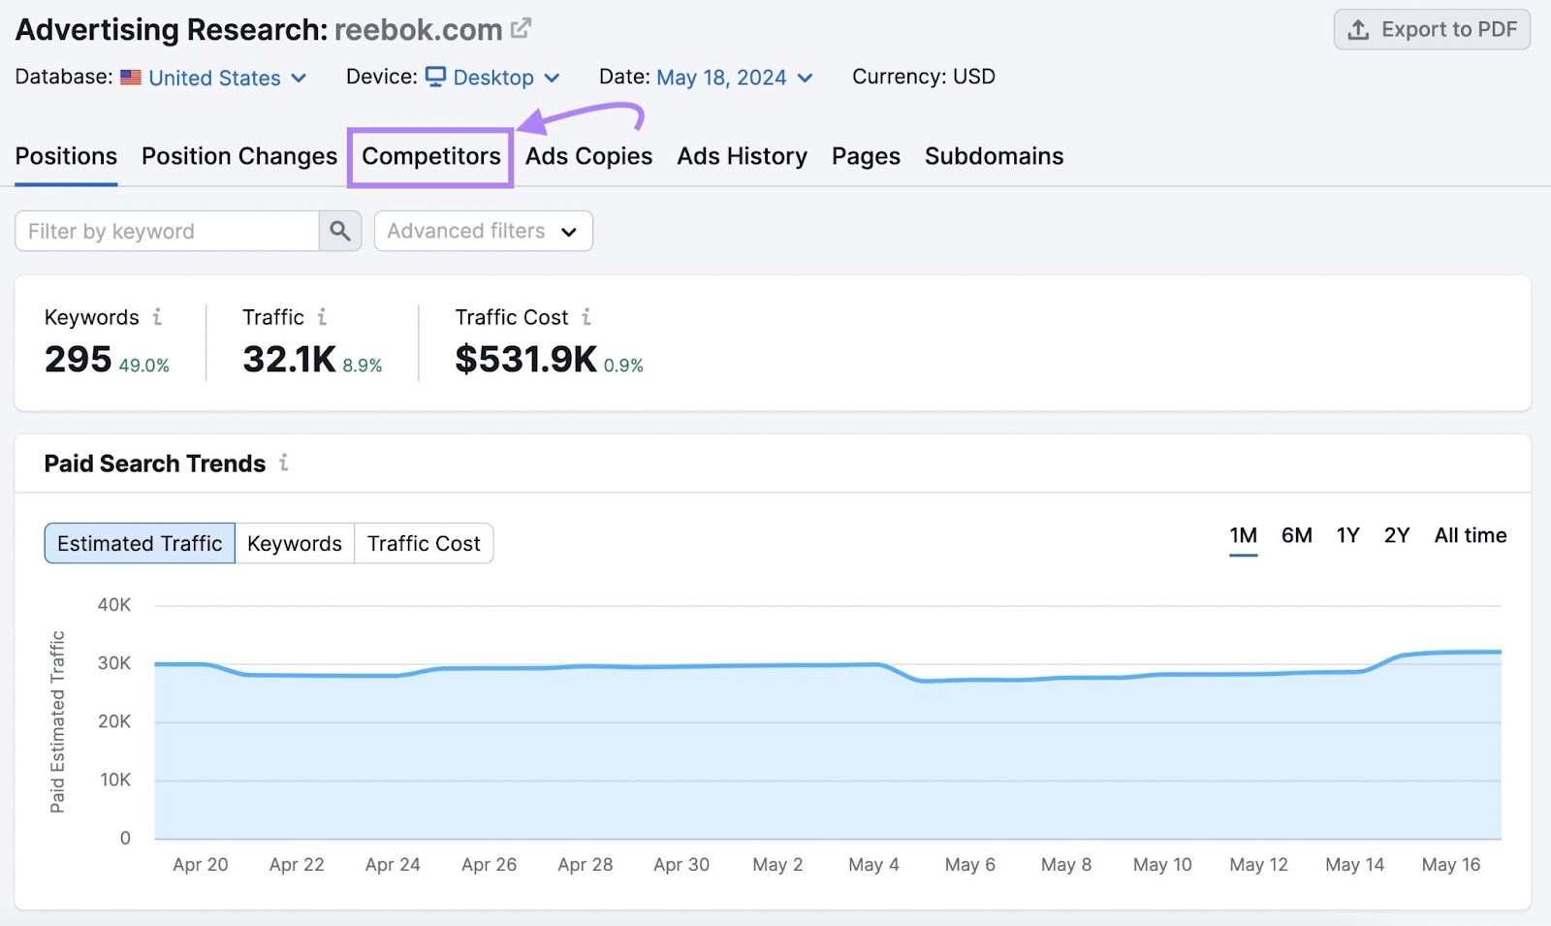Click the US flag icon
The image size is (1551, 926).
(131, 78)
